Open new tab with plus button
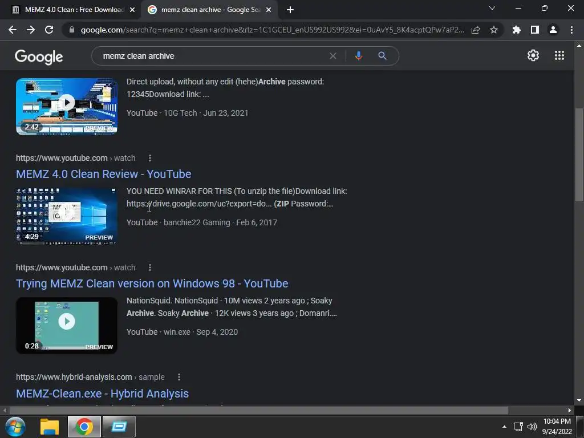Viewport: 584px width, 438px height. [x=290, y=10]
